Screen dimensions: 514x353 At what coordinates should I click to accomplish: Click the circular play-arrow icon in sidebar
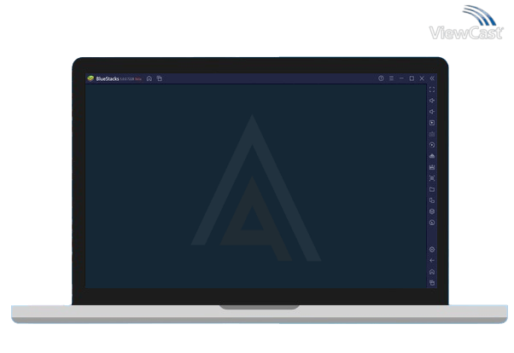[x=432, y=145]
